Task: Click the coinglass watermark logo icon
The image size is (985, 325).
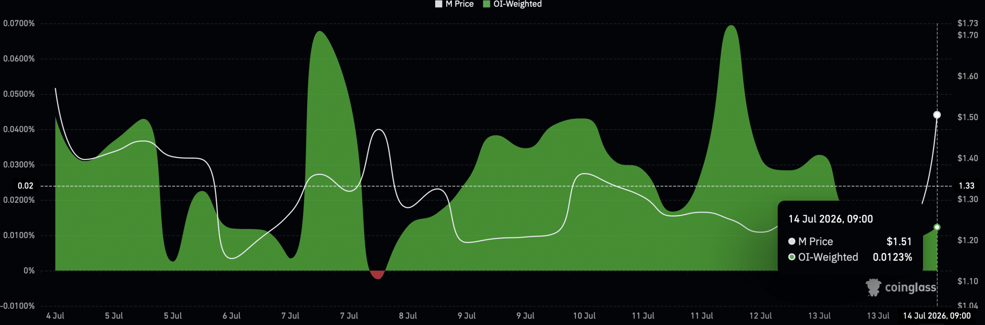Action: 873,287
